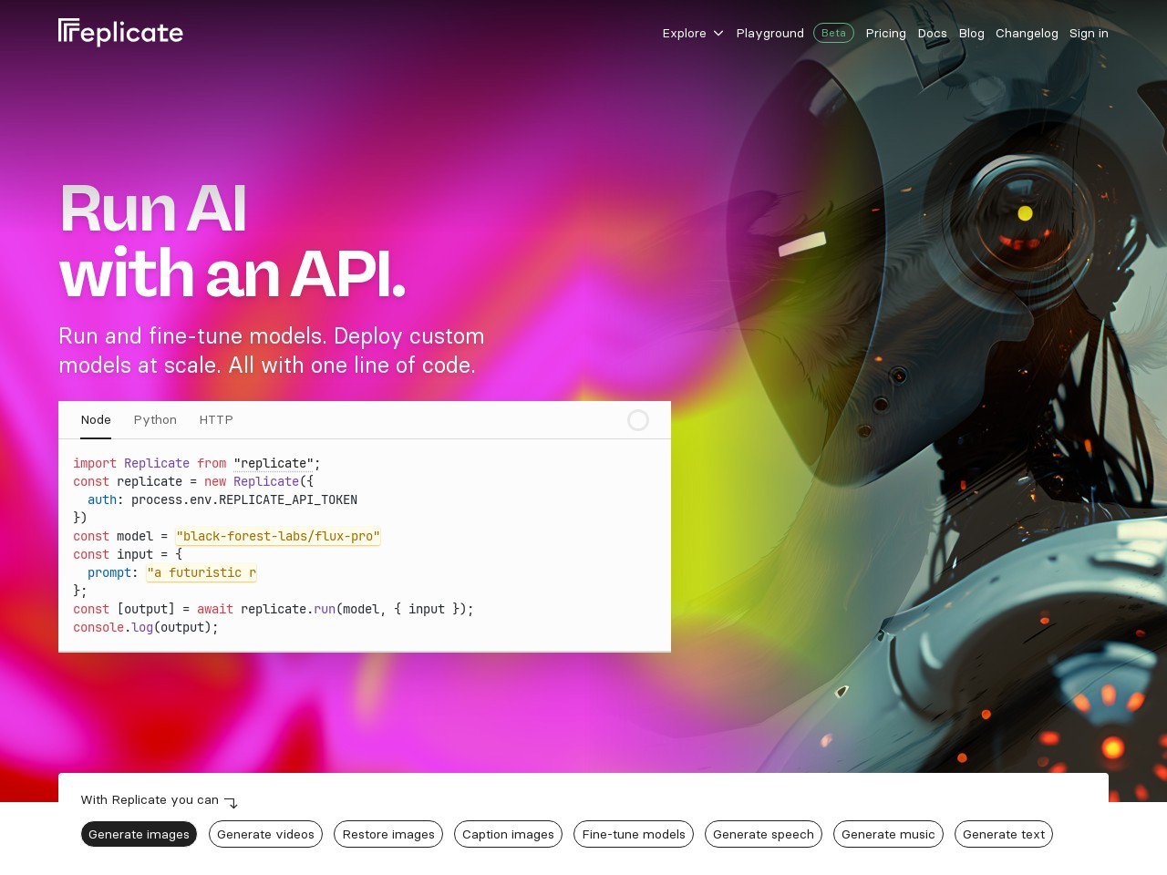Choose the Fine-tune models option
1167x875 pixels.
point(634,834)
